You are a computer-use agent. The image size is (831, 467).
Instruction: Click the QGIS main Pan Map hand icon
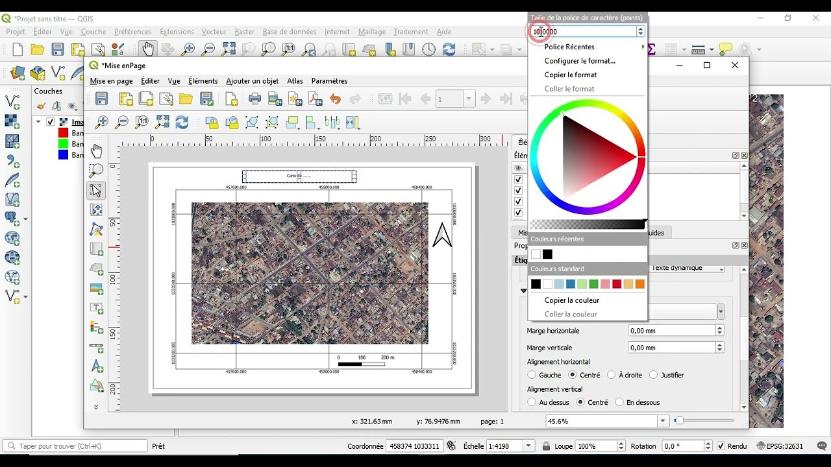point(148,49)
